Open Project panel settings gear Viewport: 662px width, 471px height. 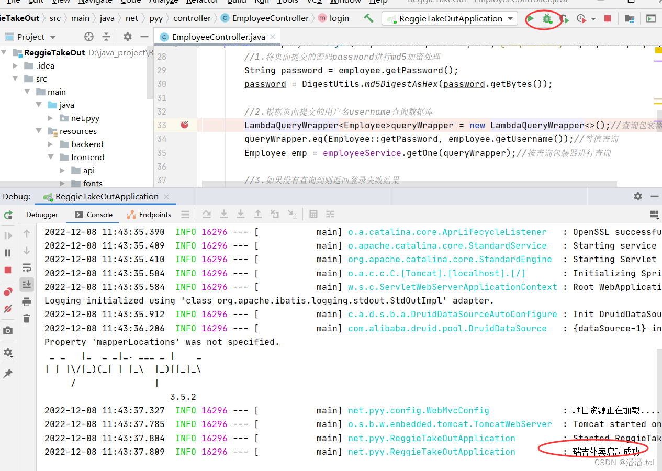[128, 37]
